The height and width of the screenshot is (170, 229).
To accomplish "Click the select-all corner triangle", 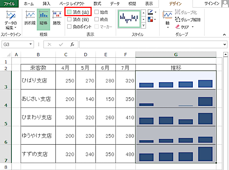I will click(9, 55).
